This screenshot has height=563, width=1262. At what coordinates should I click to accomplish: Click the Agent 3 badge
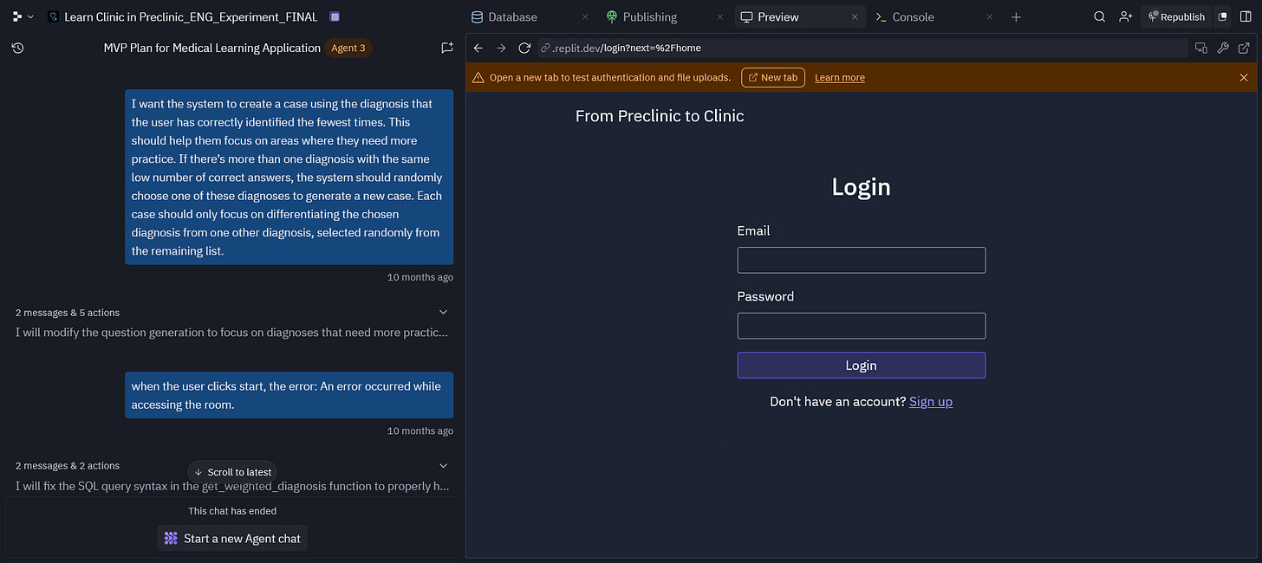pyautogui.click(x=348, y=48)
